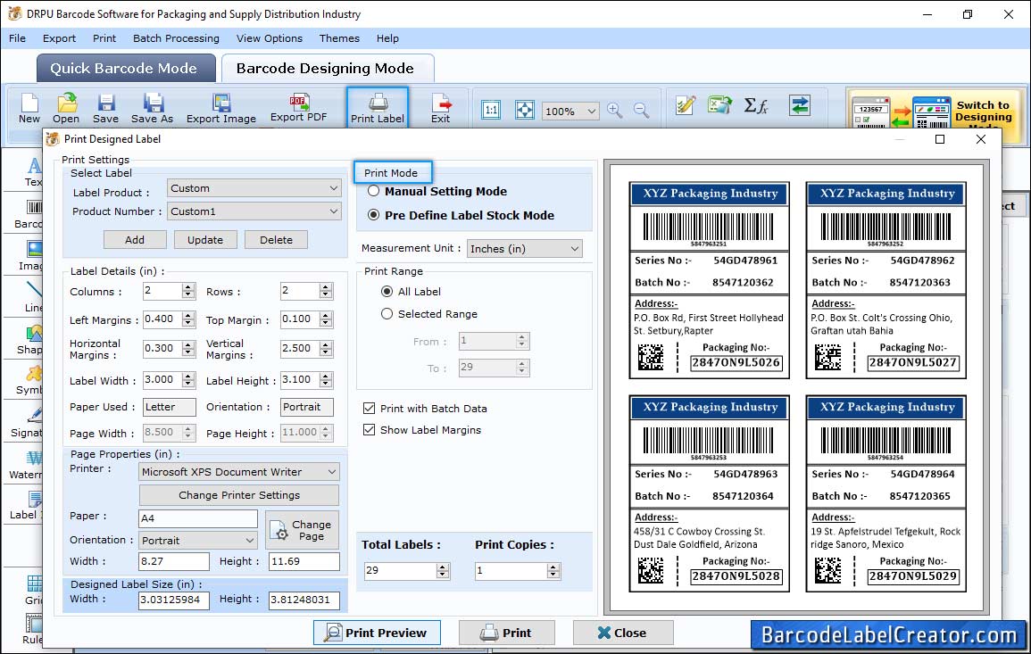Zoom out with the magnifier minus icon
1031x654 pixels.
point(641,110)
